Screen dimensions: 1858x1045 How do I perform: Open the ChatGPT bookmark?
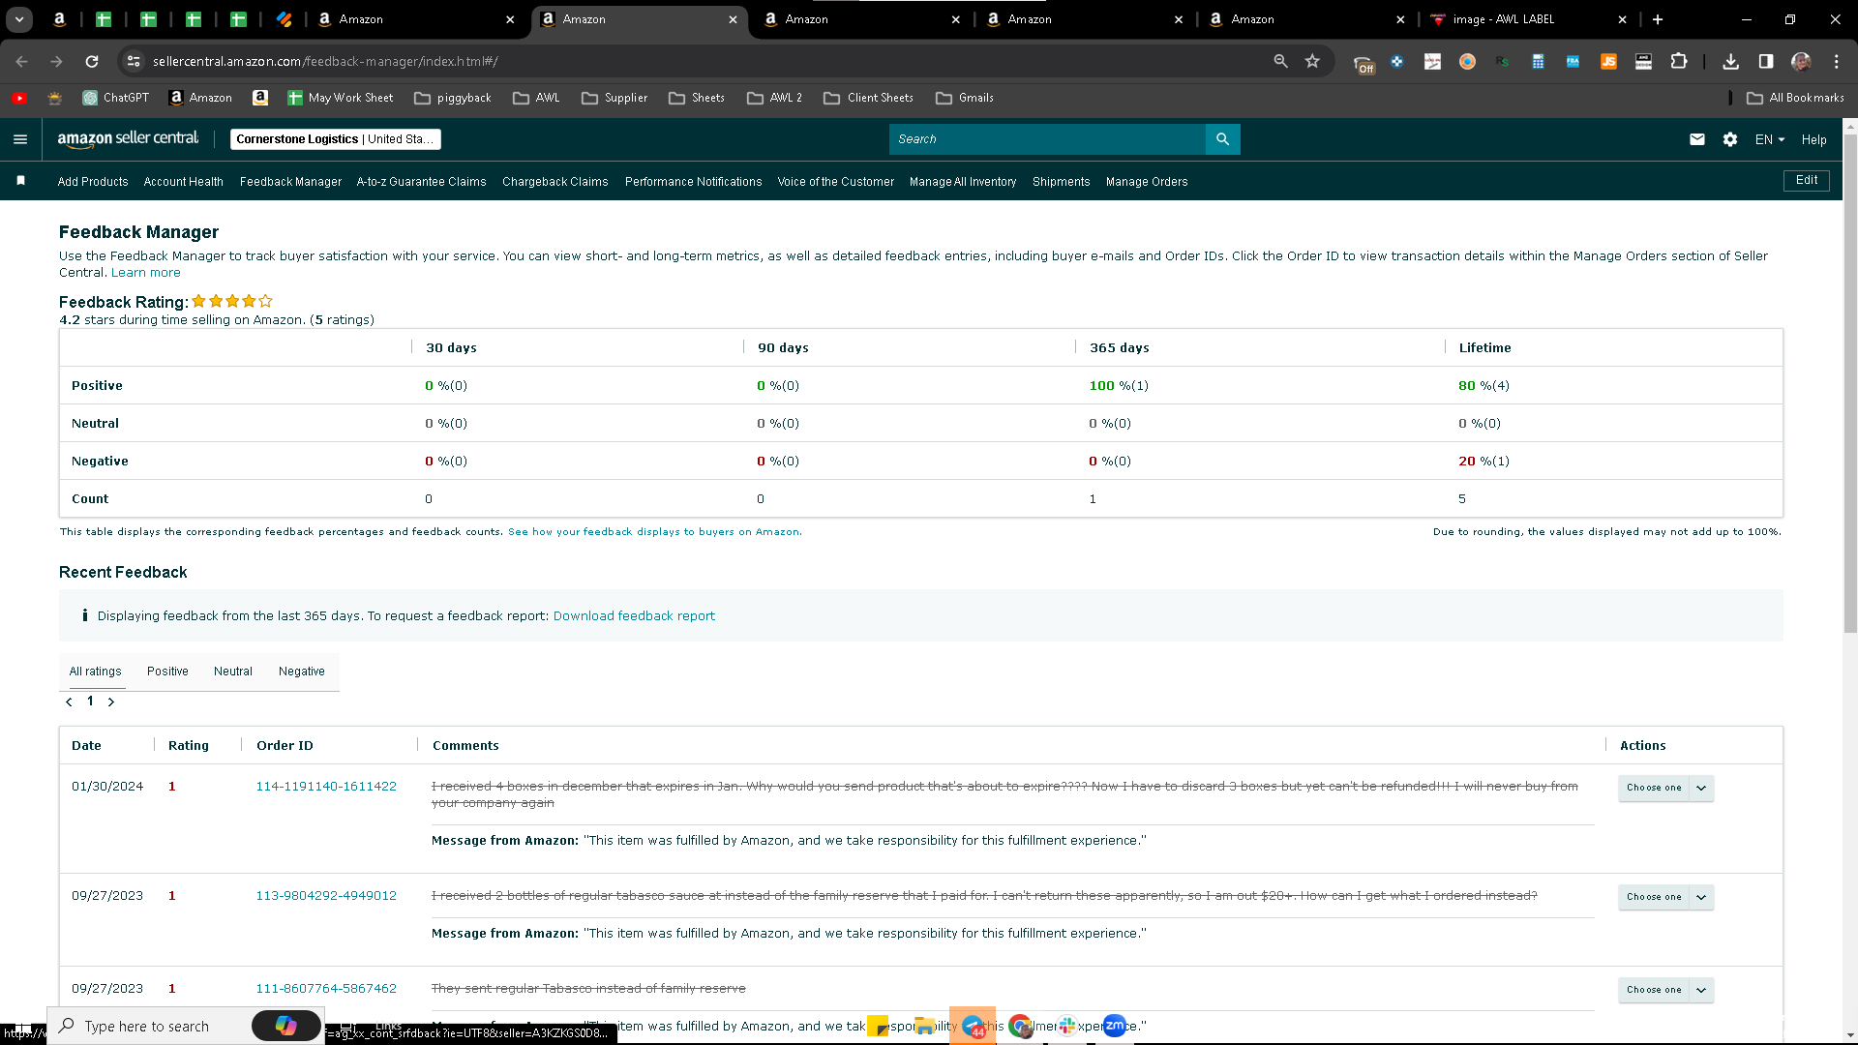116,98
